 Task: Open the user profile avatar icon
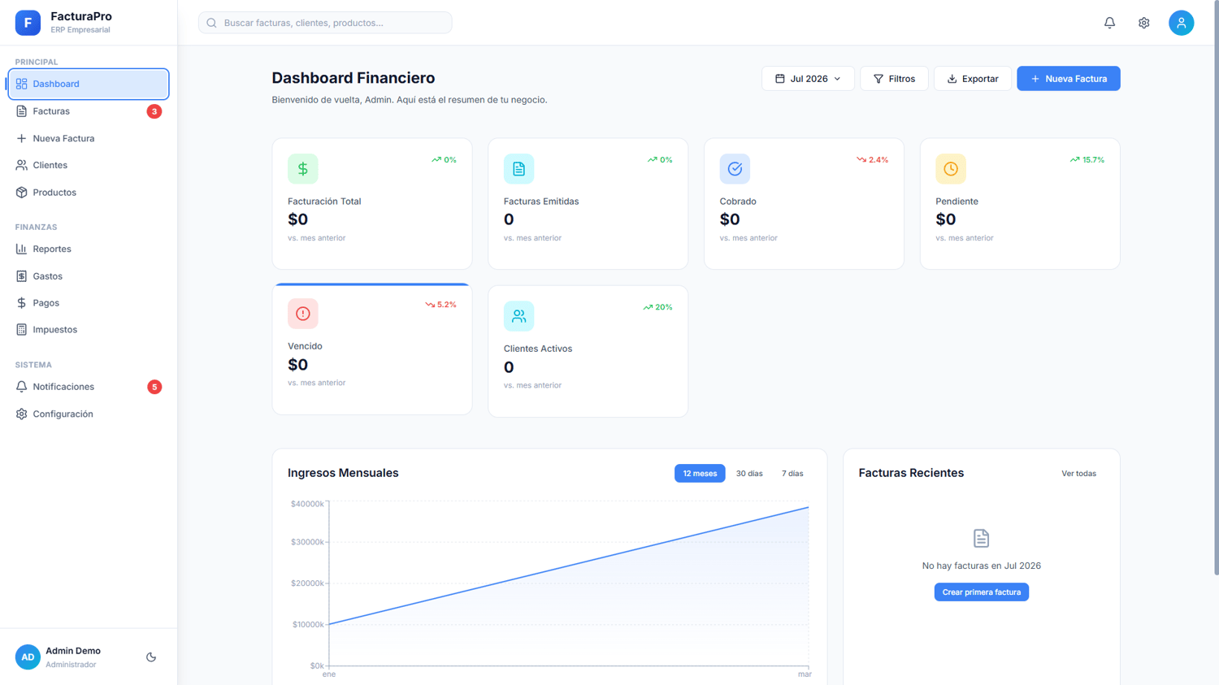click(1181, 23)
